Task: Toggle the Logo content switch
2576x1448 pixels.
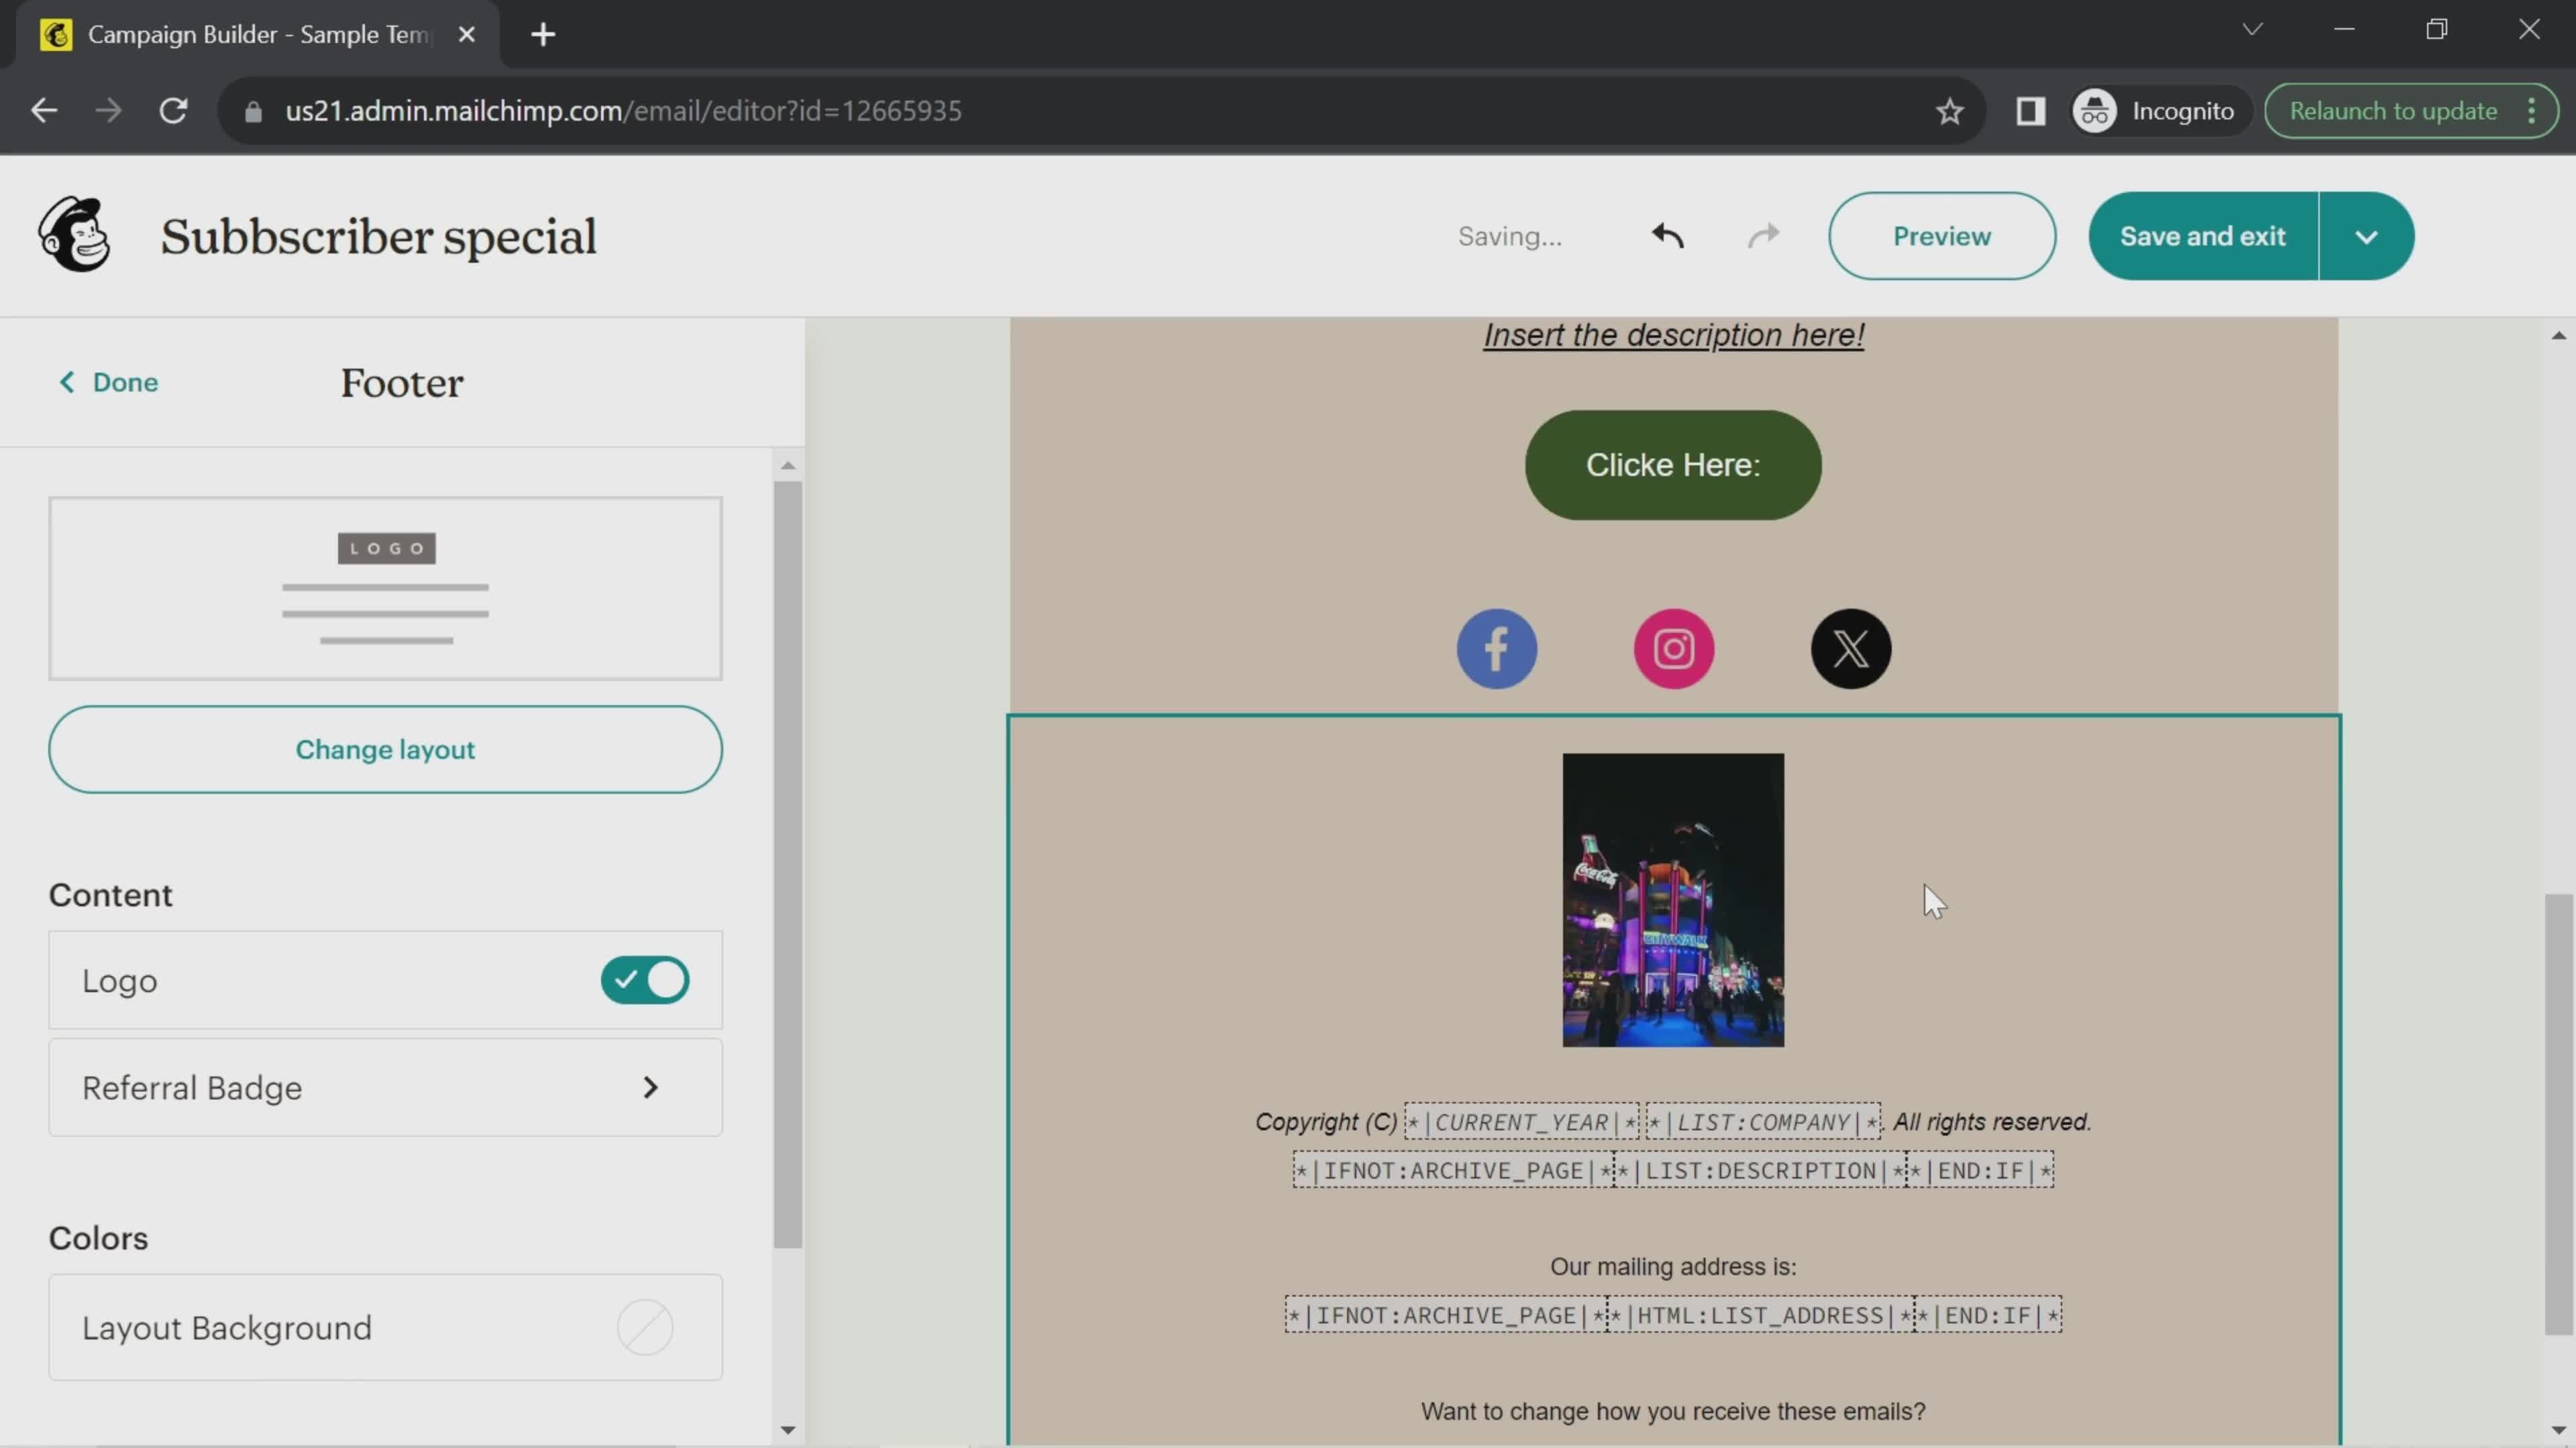Action: pyautogui.click(x=646, y=979)
